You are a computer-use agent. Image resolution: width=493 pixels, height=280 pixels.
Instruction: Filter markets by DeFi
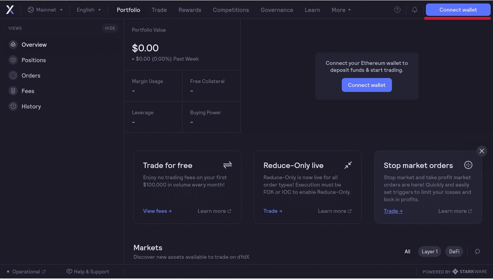pos(454,251)
